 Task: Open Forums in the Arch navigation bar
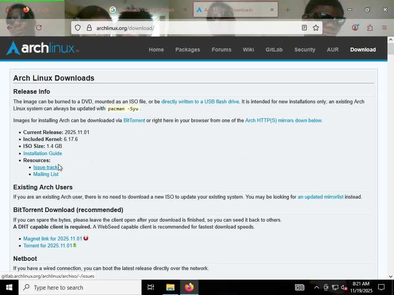pos(221,50)
